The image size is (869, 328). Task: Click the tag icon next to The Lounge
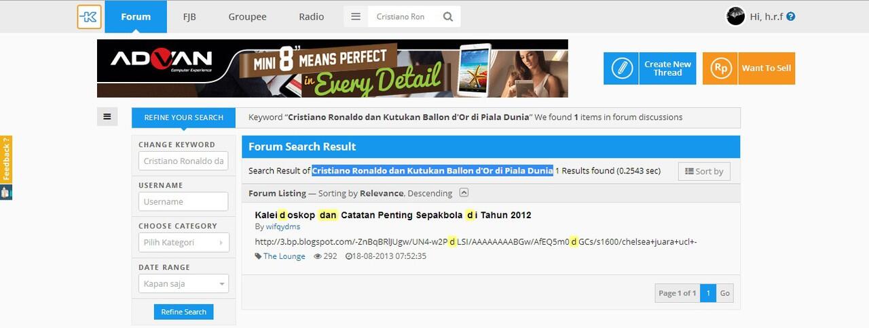[258, 256]
